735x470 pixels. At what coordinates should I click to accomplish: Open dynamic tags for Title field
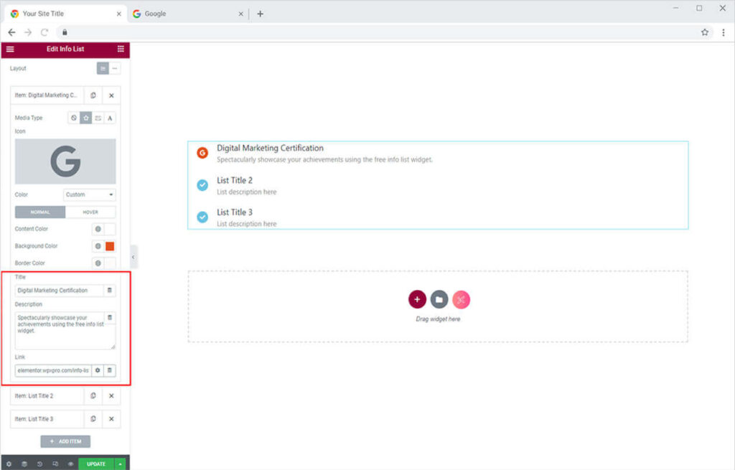point(109,291)
